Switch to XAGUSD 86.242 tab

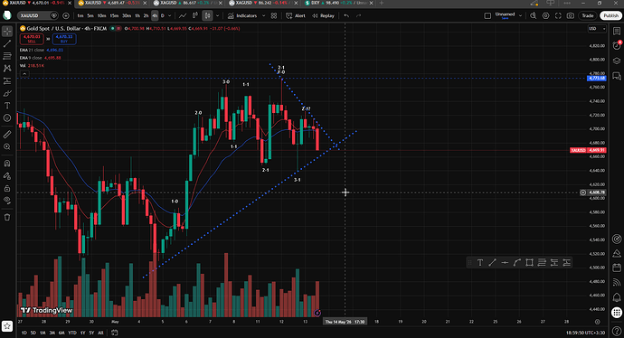[263, 3]
